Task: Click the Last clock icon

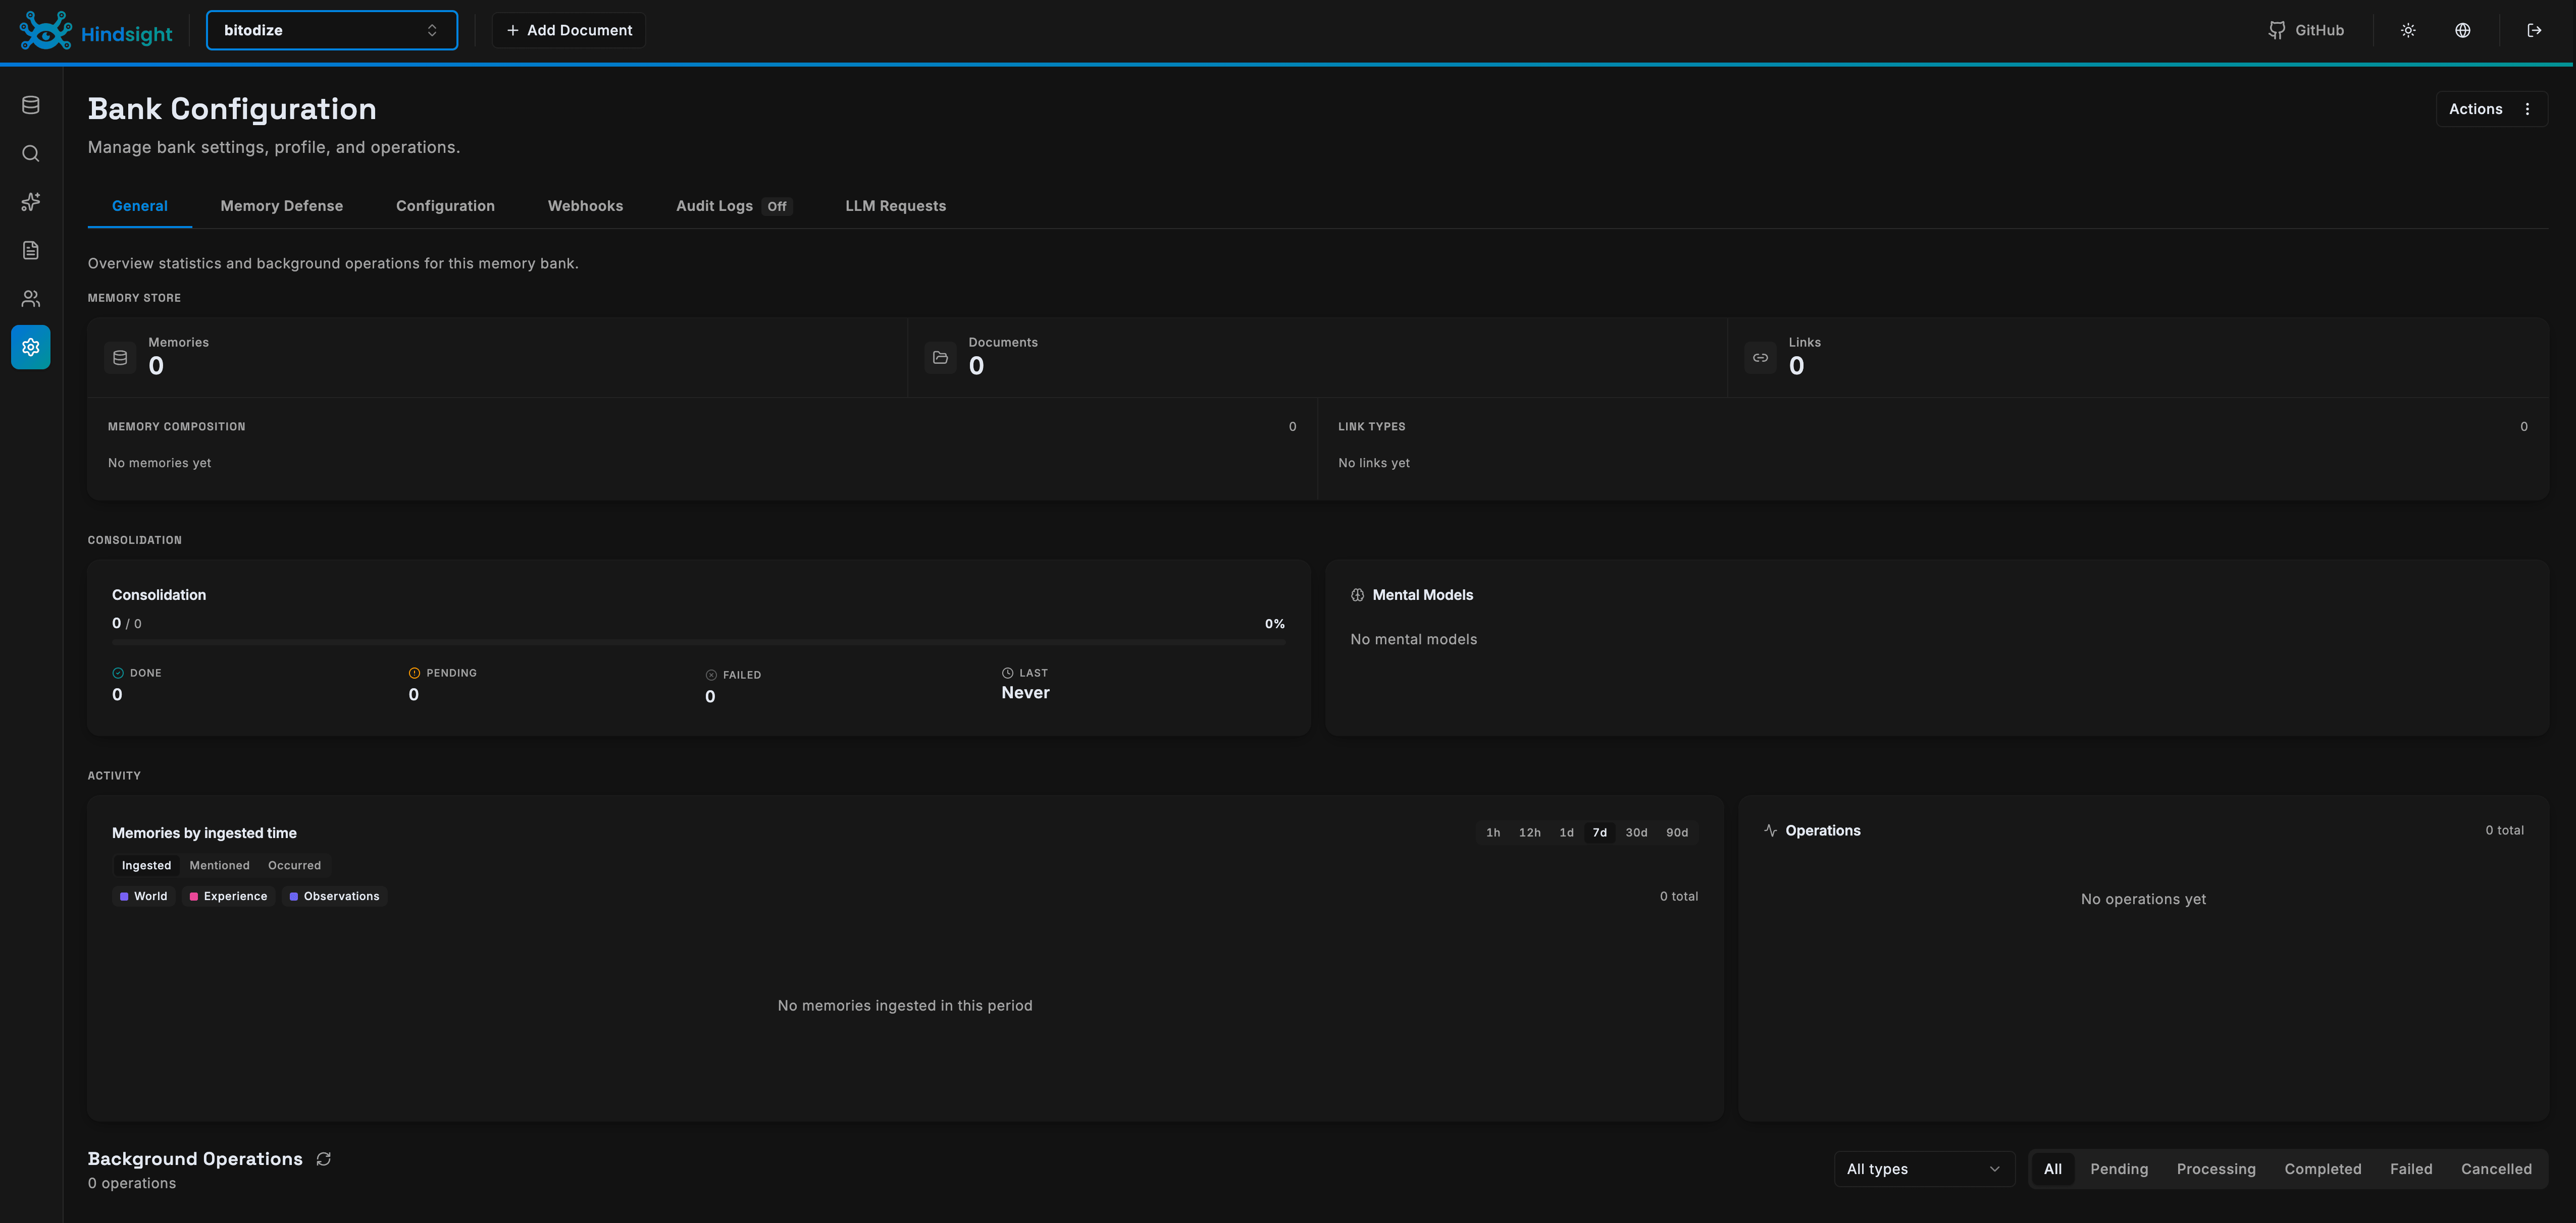Action: pos(1007,674)
